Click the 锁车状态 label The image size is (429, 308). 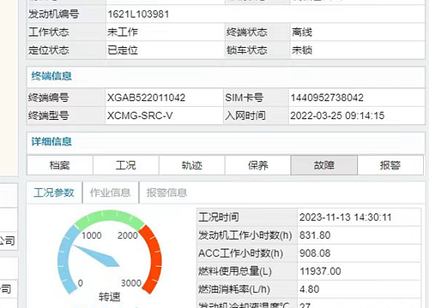tap(247, 50)
